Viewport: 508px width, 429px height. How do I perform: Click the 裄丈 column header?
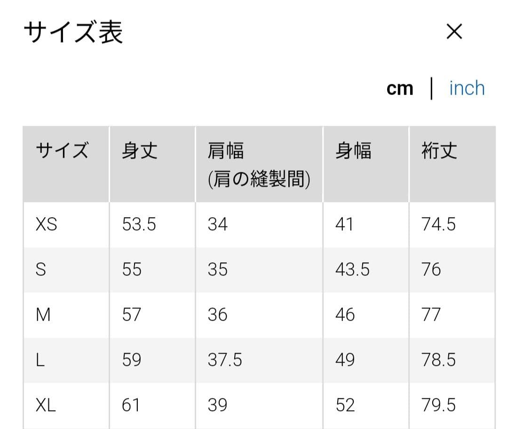coord(439,151)
